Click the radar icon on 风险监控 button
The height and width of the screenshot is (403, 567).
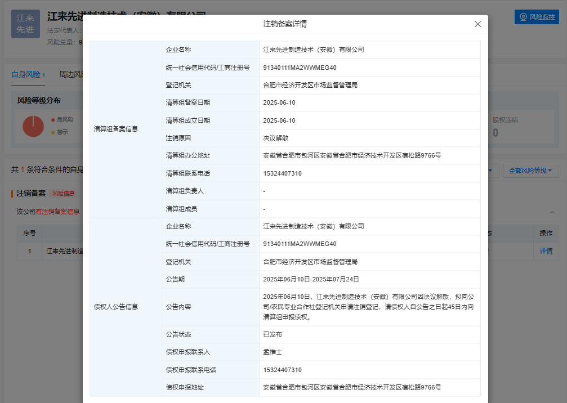click(523, 17)
